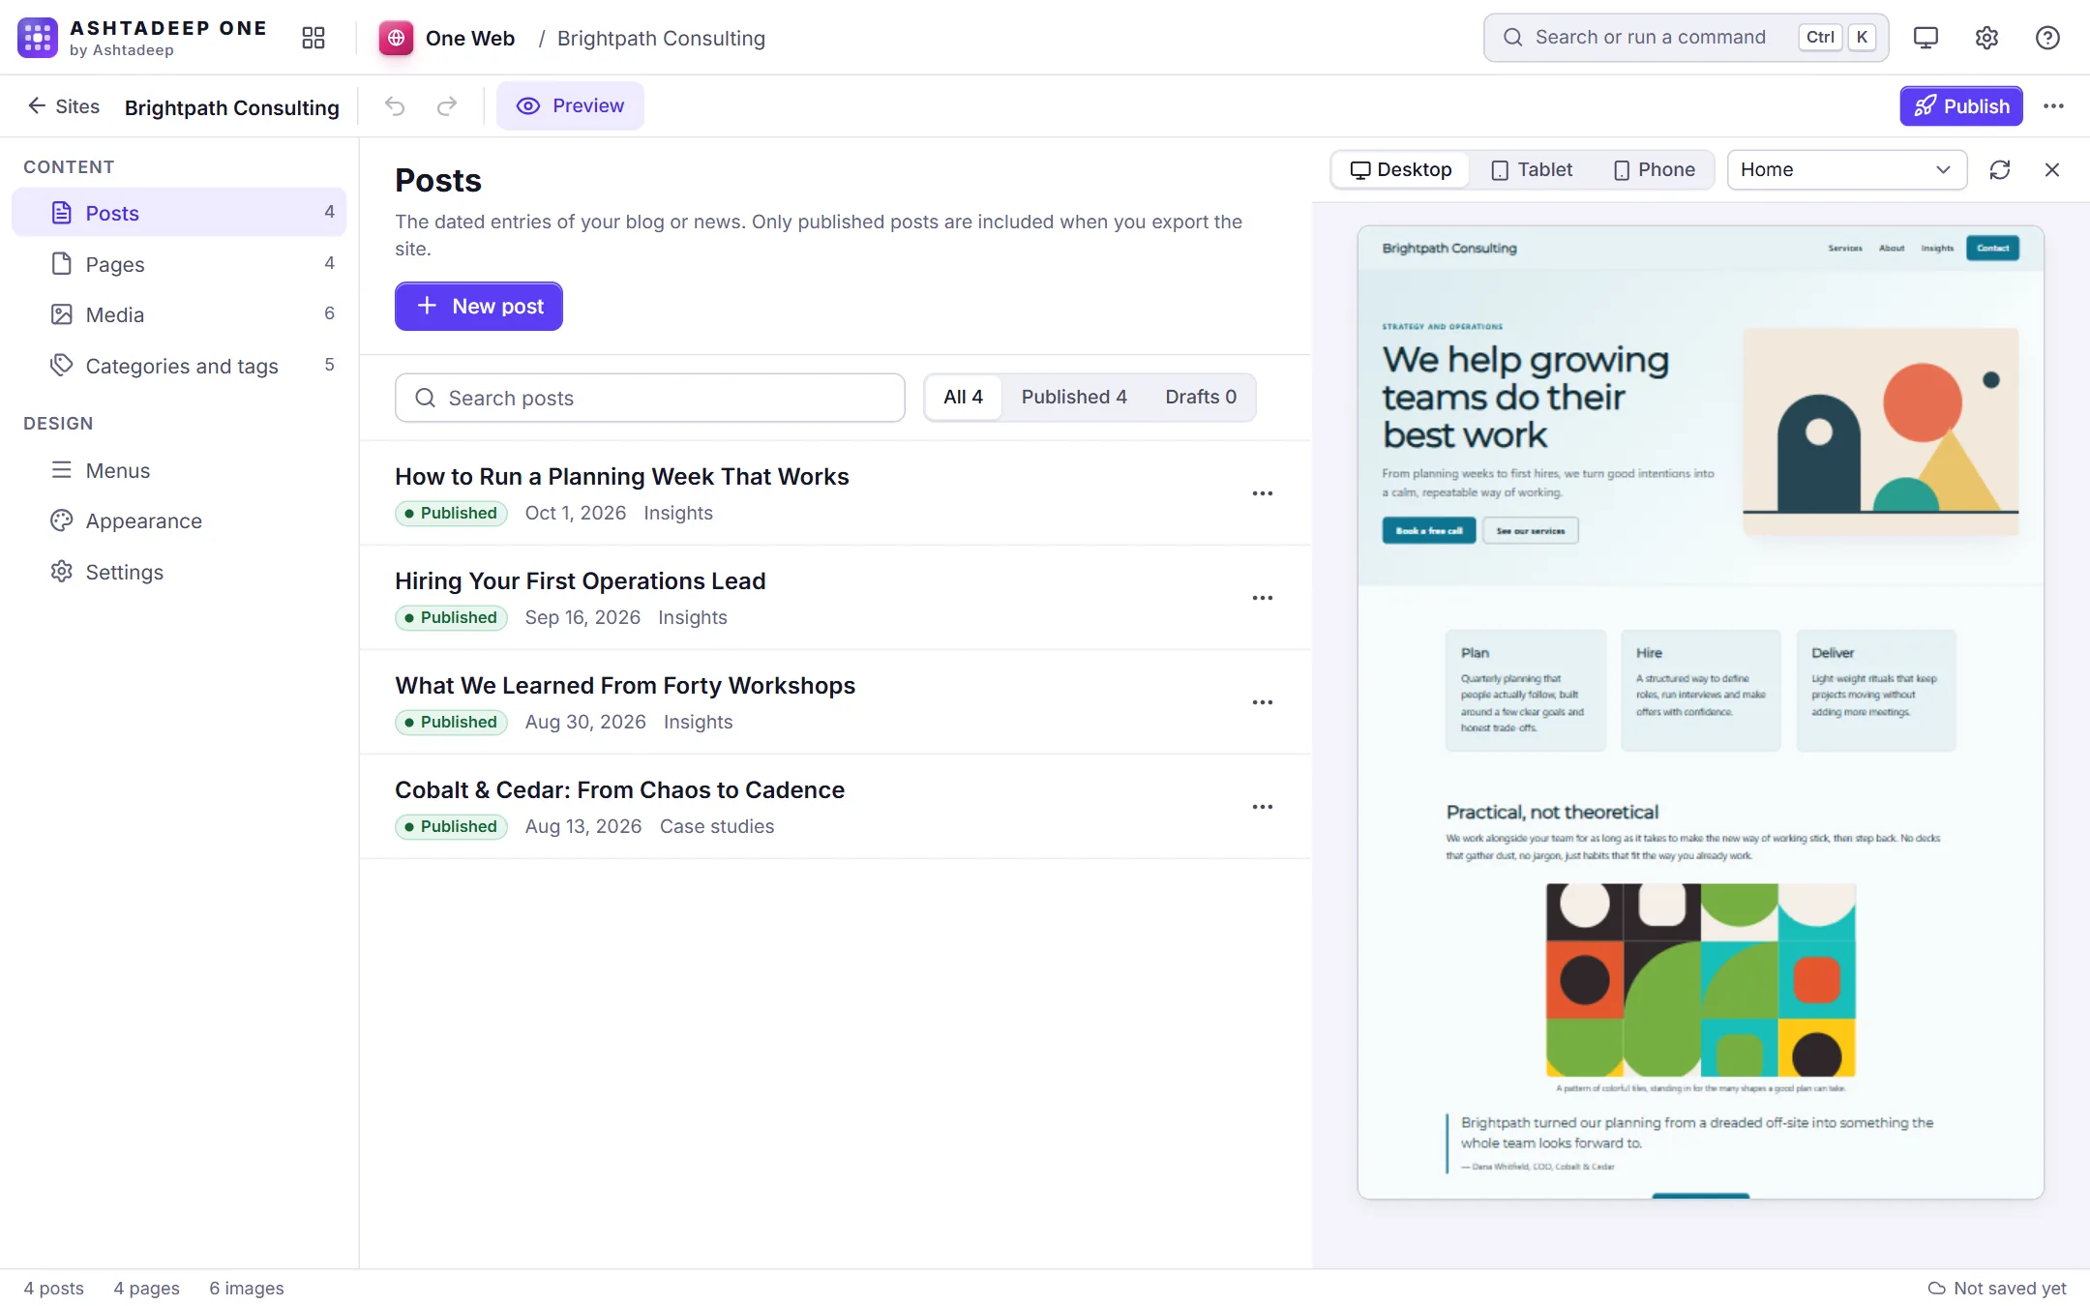Click the site preview thumbnail

tap(1701, 713)
